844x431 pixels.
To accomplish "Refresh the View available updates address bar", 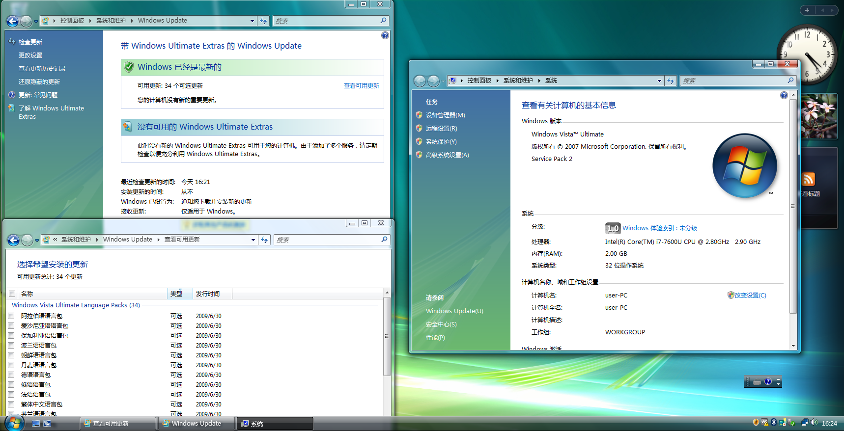I will pos(265,240).
